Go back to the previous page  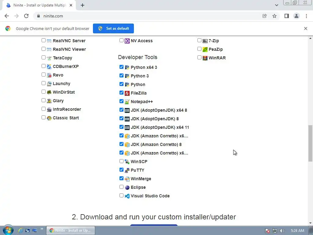[7, 16]
